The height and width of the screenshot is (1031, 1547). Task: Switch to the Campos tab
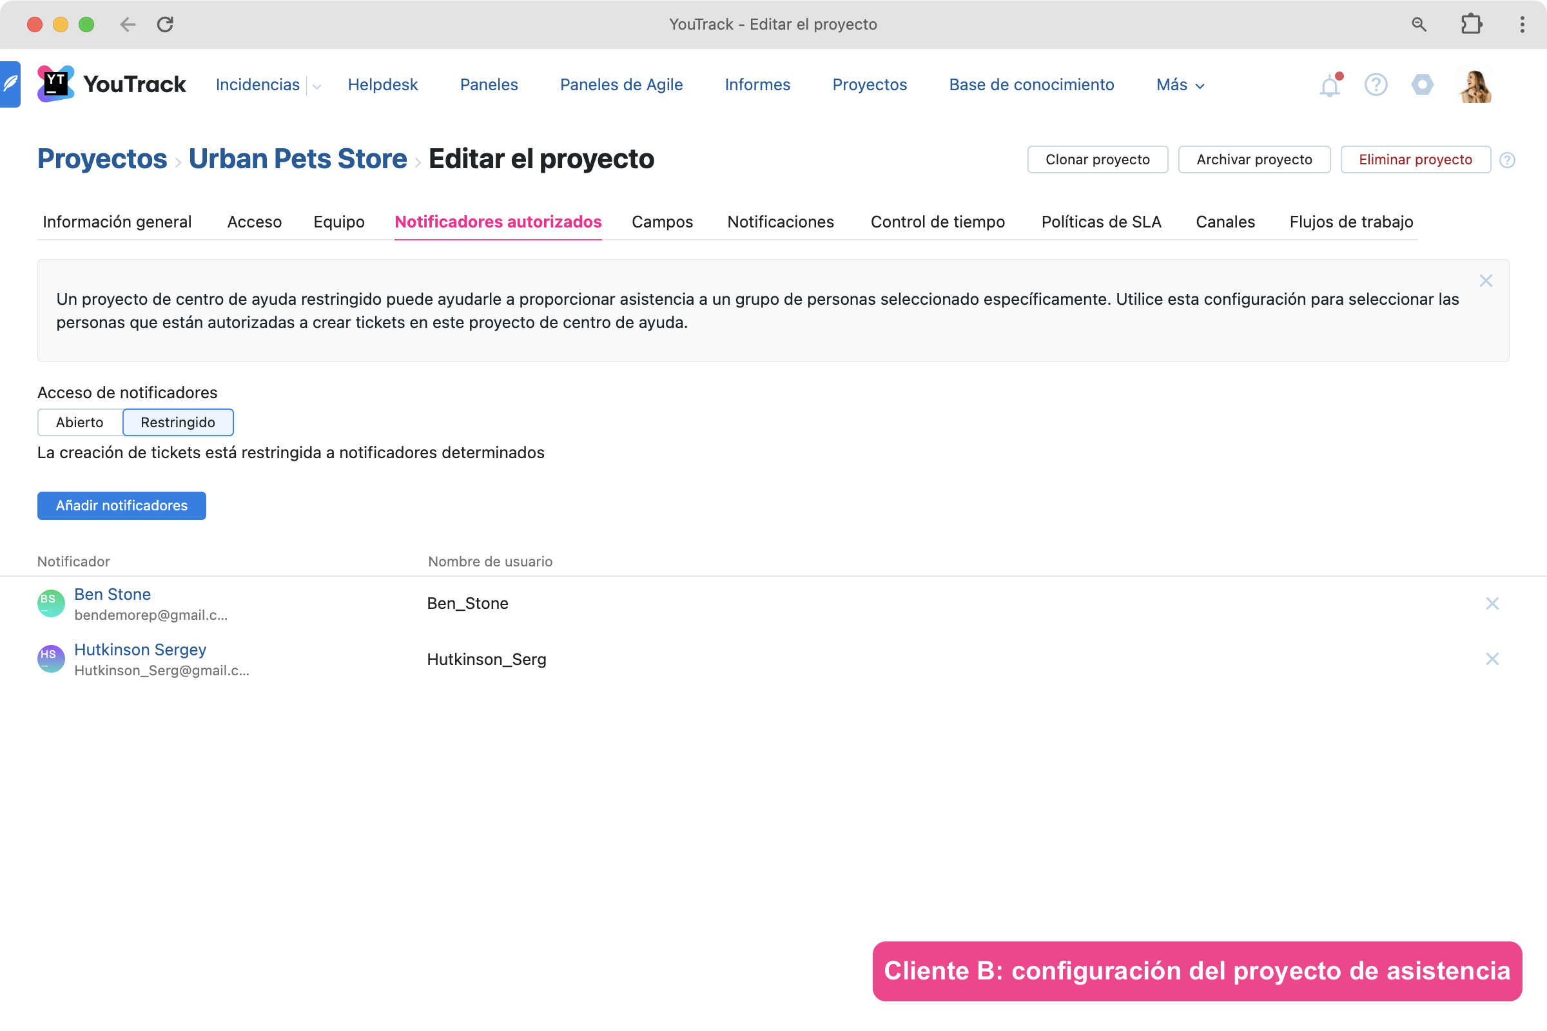click(662, 222)
